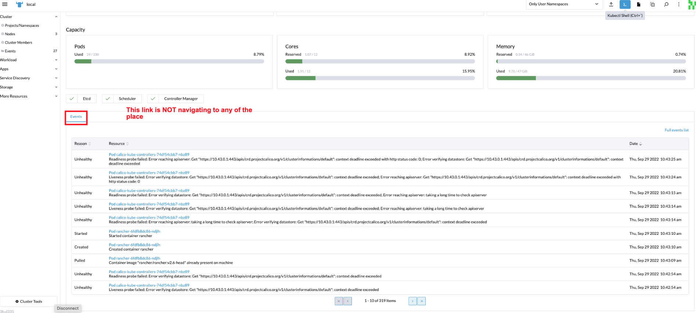Image resolution: width=696 pixels, height=313 pixels.
Task: Click the 'local' cluster name
Action: [31, 4]
